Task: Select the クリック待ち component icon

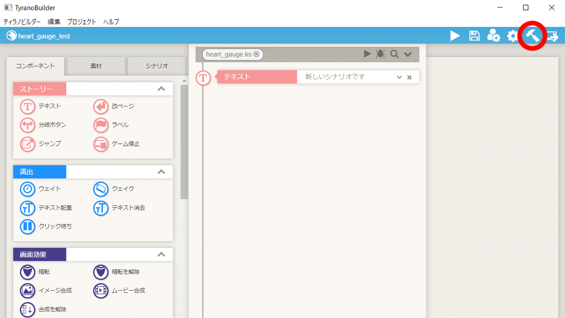Action: (x=28, y=227)
